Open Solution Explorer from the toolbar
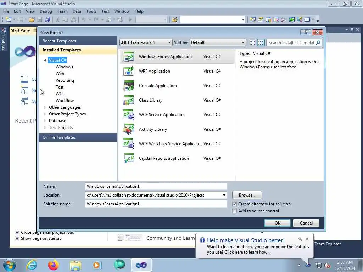The height and width of the screenshot is (272, 363). [x=252, y=20]
